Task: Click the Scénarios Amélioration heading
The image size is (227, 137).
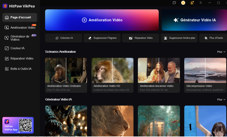Action: coord(60,52)
